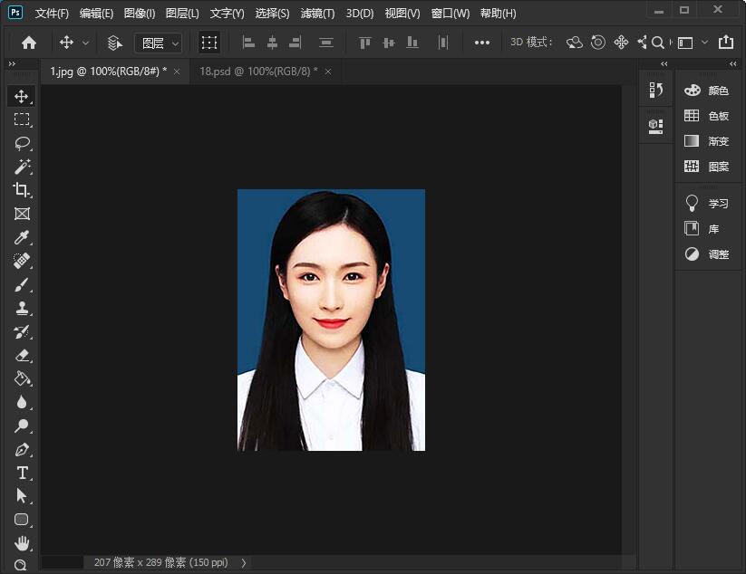Toggle show transform controls in options bar

[209, 43]
